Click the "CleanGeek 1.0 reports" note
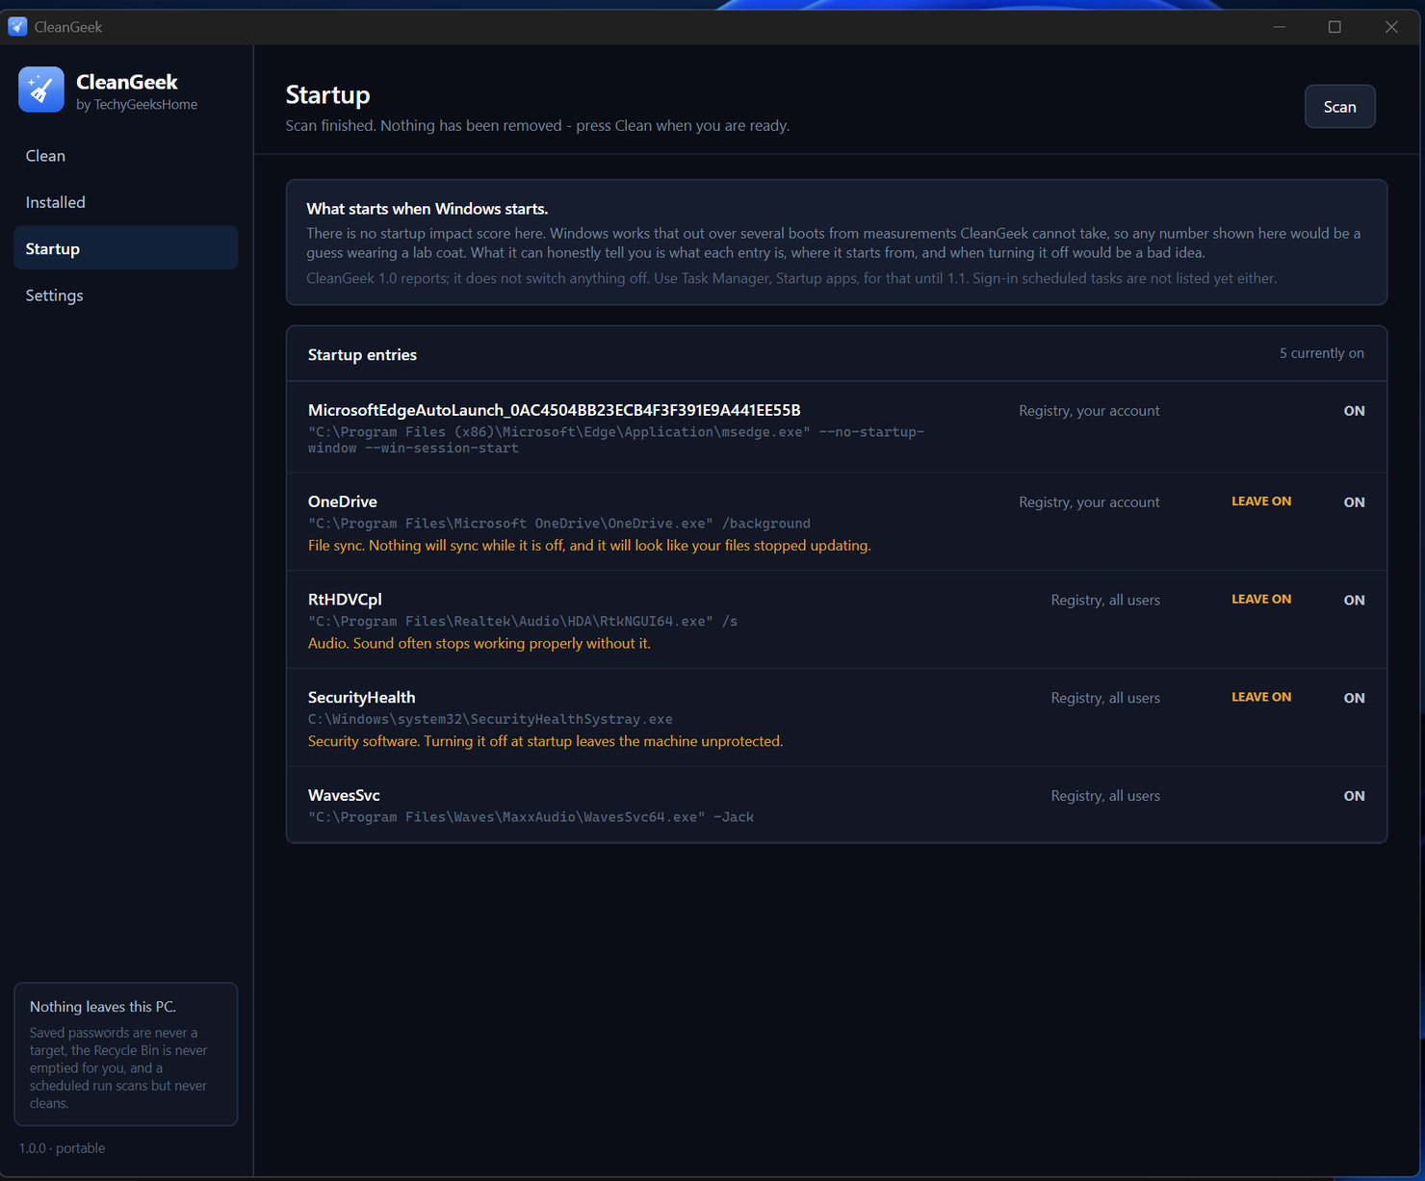 (791, 278)
